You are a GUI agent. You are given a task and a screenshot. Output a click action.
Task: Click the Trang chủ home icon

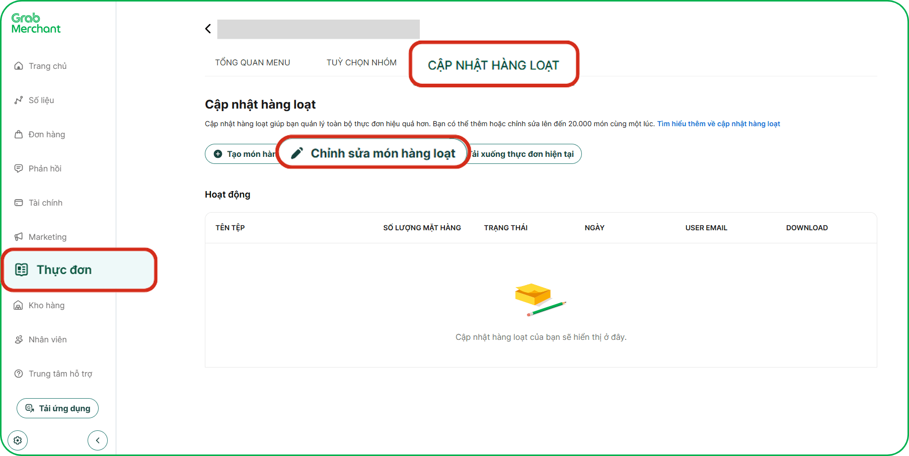(19, 66)
